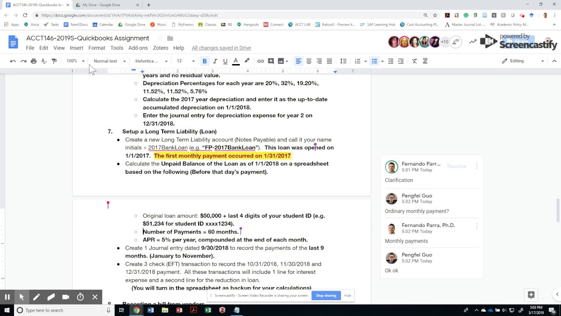Open the activity dashboard trend icon

pyautogui.click(x=472, y=42)
